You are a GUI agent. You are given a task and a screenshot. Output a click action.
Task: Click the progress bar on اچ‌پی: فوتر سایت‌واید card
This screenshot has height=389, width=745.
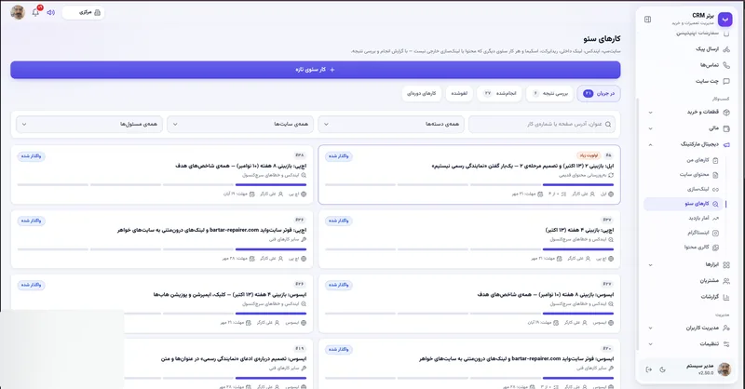coord(162,249)
